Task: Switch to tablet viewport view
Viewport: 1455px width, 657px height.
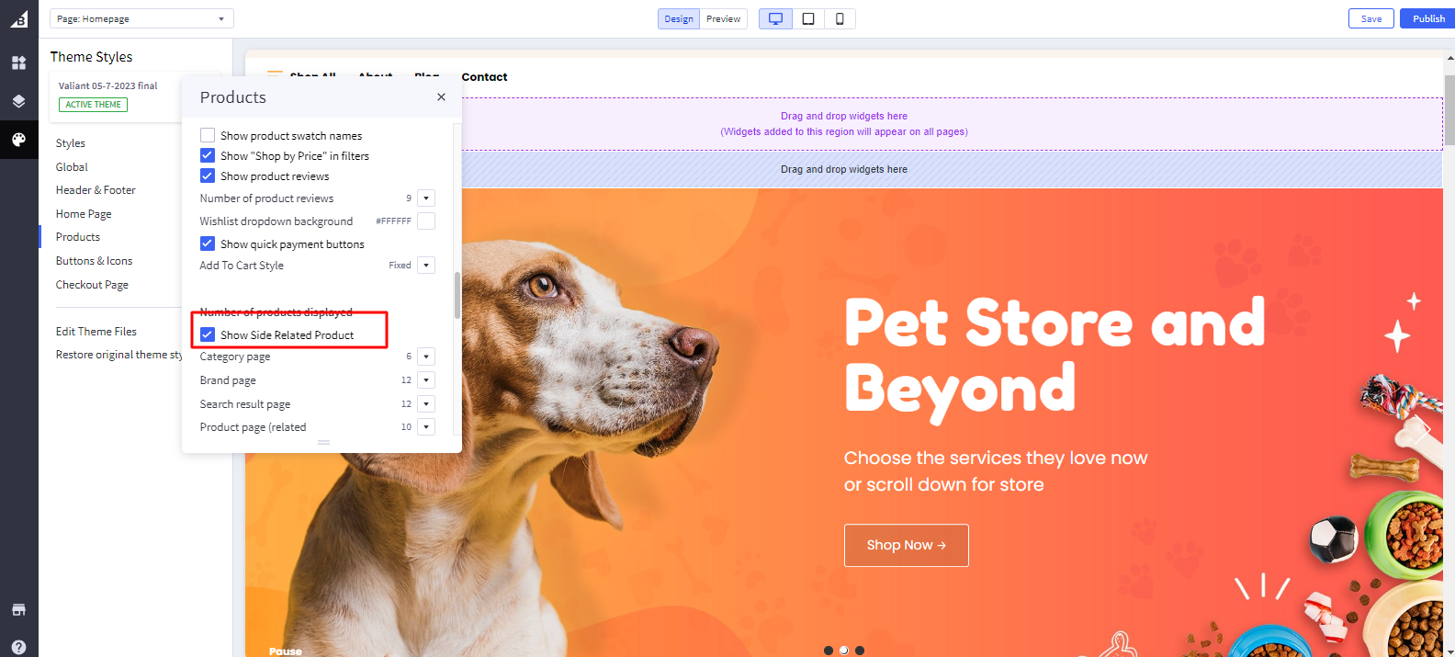Action: pyautogui.click(x=808, y=18)
